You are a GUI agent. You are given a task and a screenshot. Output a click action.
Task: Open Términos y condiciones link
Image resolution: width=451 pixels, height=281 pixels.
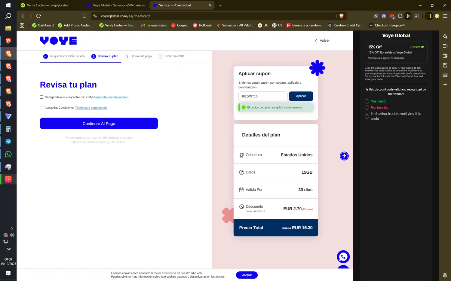[x=91, y=108]
